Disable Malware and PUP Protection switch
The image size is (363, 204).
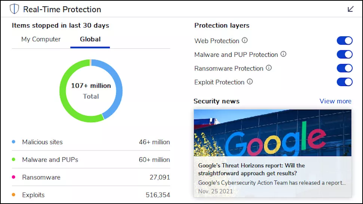click(345, 55)
